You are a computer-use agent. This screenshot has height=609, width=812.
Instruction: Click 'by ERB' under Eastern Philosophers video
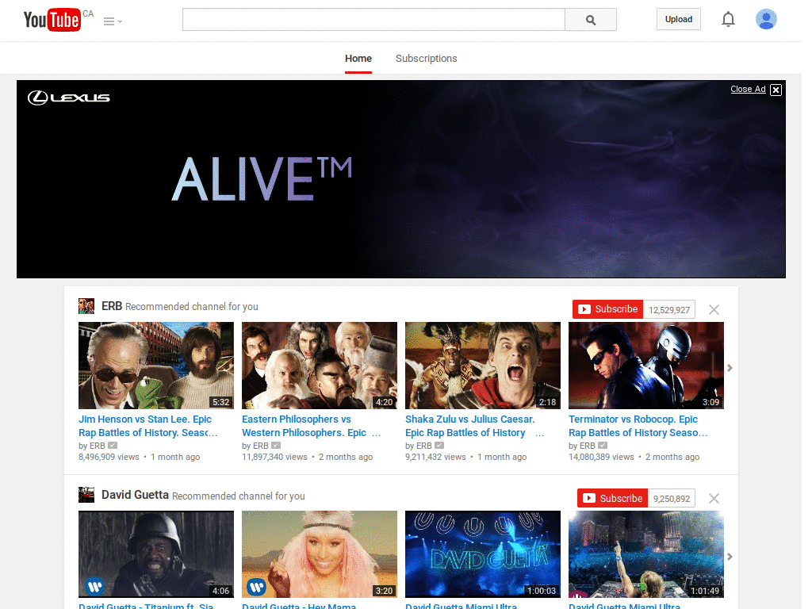[x=255, y=446]
